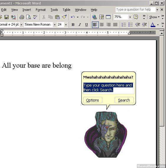Viewport: 166px width, 168px height.
Task: Open the Help menu
Action: (x=94, y=10)
